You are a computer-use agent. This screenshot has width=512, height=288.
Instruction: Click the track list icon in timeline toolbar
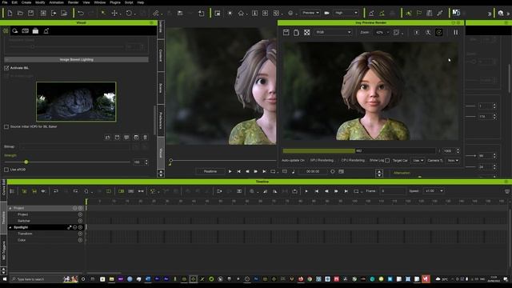12,191
